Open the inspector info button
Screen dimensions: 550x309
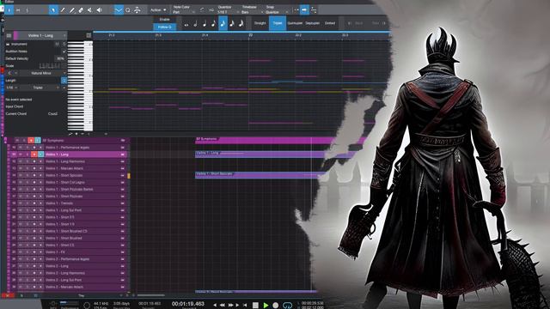[x=9, y=10]
